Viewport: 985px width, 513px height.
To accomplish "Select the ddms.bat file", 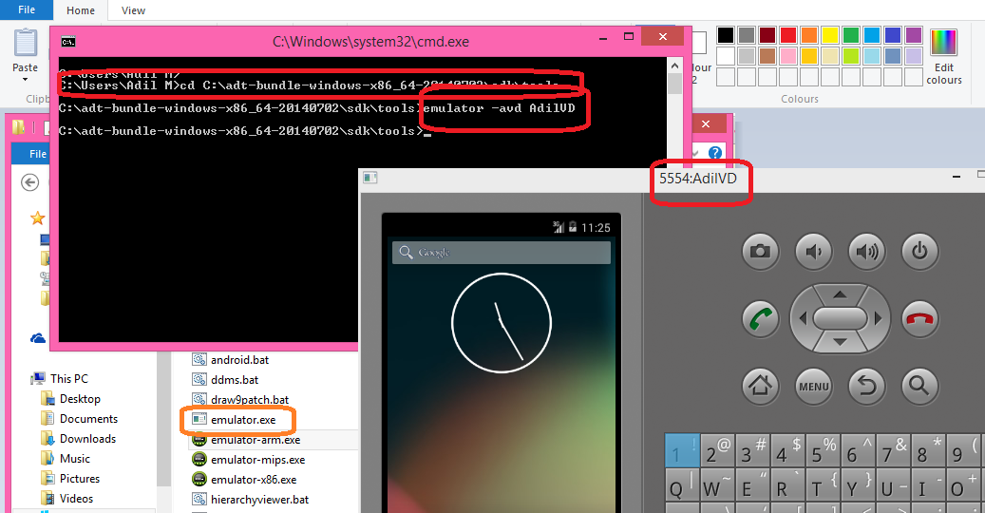I will [x=235, y=380].
